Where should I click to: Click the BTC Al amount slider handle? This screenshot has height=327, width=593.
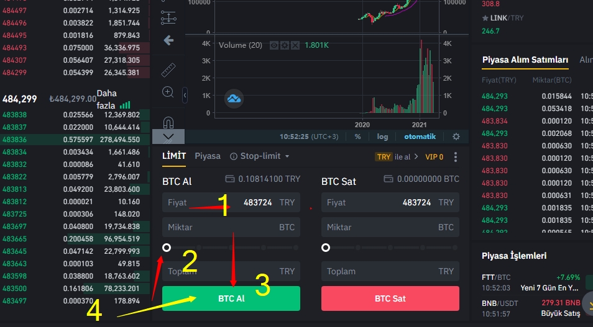point(167,248)
